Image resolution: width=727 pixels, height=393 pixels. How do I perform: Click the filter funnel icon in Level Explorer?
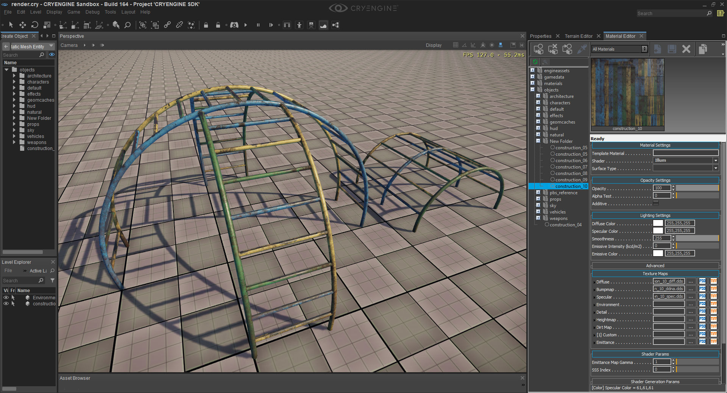tap(52, 280)
